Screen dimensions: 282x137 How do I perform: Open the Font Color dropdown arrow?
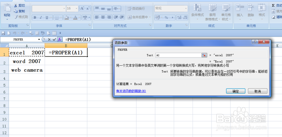[79, 17]
